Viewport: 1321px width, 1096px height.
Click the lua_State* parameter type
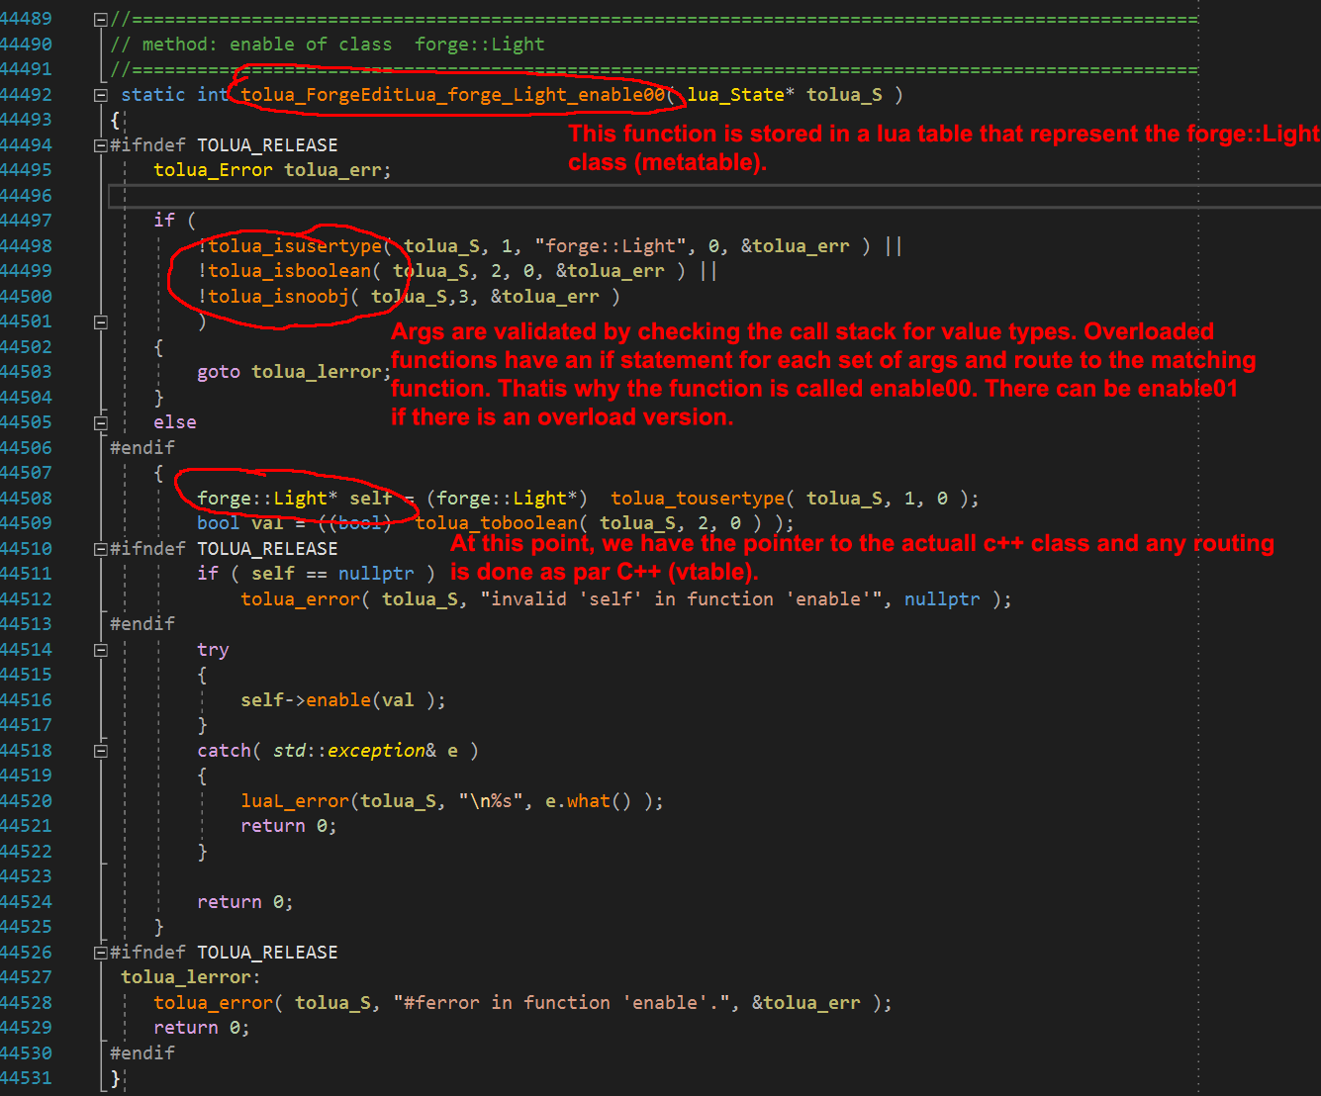tap(741, 95)
